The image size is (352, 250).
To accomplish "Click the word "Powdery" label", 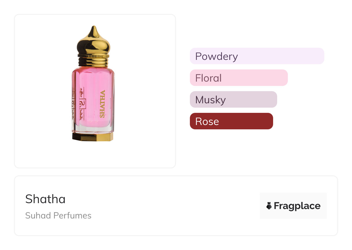I will [x=216, y=56].
